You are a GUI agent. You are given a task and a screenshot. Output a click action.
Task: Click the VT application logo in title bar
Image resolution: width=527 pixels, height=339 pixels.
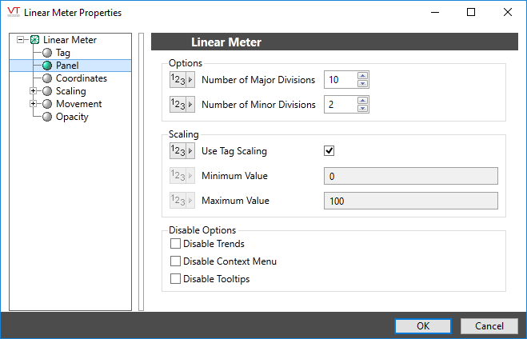(x=13, y=12)
